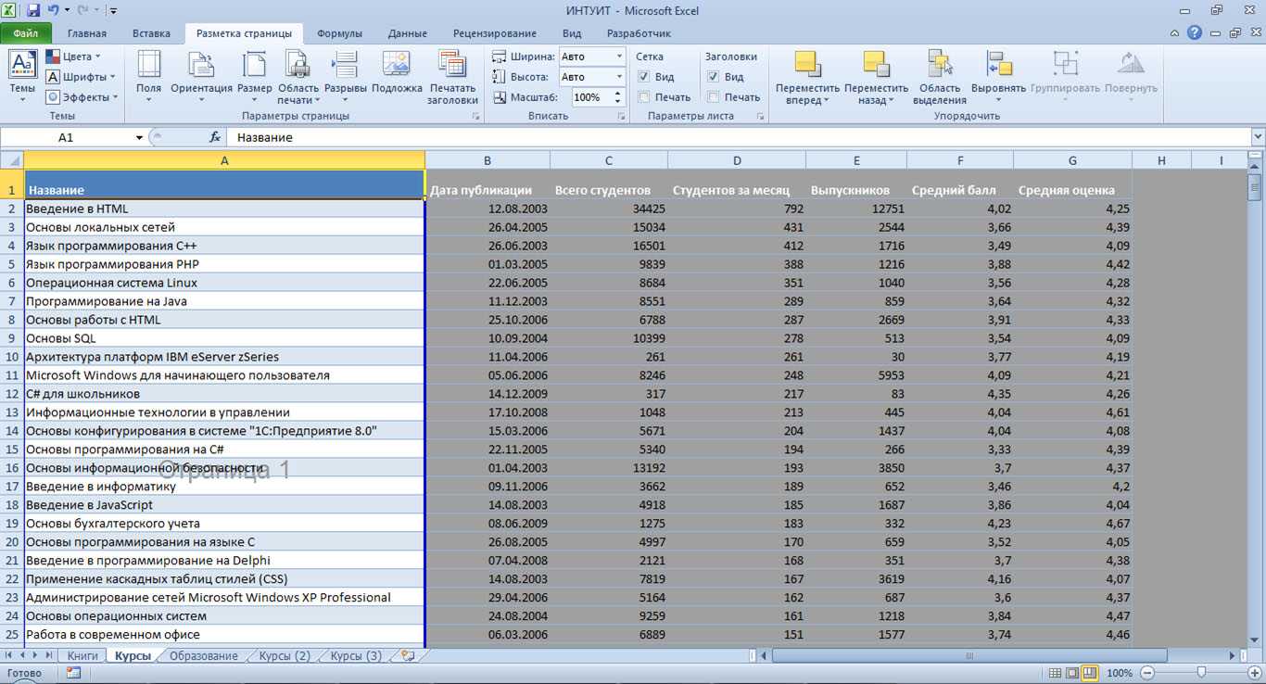Open Breaks (Разрывы) menu
This screenshot has height=684, width=1266.
(x=346, y=76)
